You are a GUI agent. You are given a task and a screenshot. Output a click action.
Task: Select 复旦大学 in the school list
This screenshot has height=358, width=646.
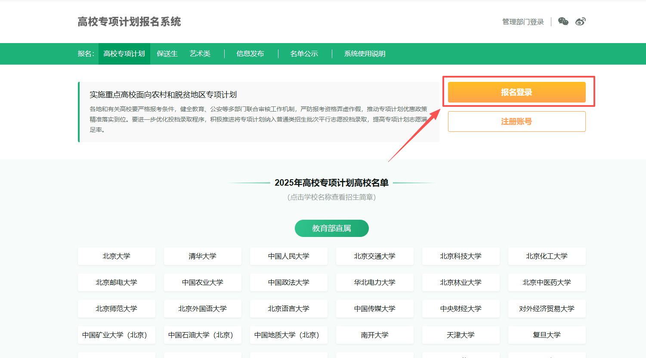(547, 335)
